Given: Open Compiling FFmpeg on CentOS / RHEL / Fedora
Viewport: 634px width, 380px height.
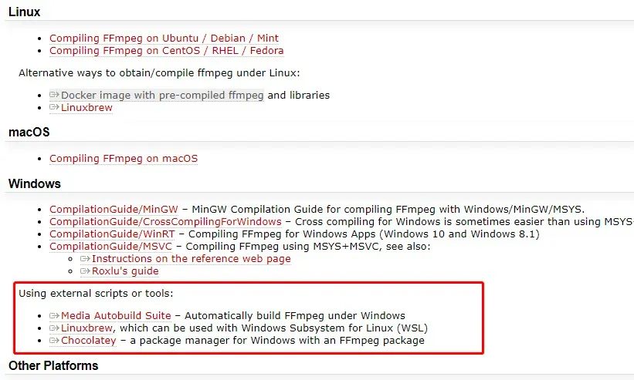Looking at the screenshot, I should [x=166, y=51].
